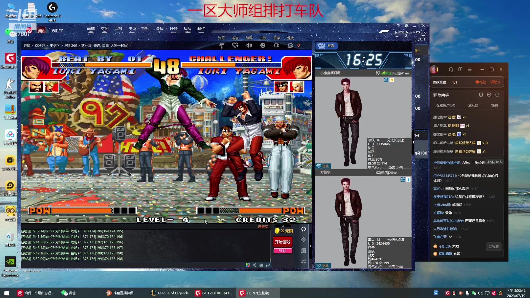Open the chat emoji picker smiley
Screen dimensions: 530x298
tap(261, 265)
